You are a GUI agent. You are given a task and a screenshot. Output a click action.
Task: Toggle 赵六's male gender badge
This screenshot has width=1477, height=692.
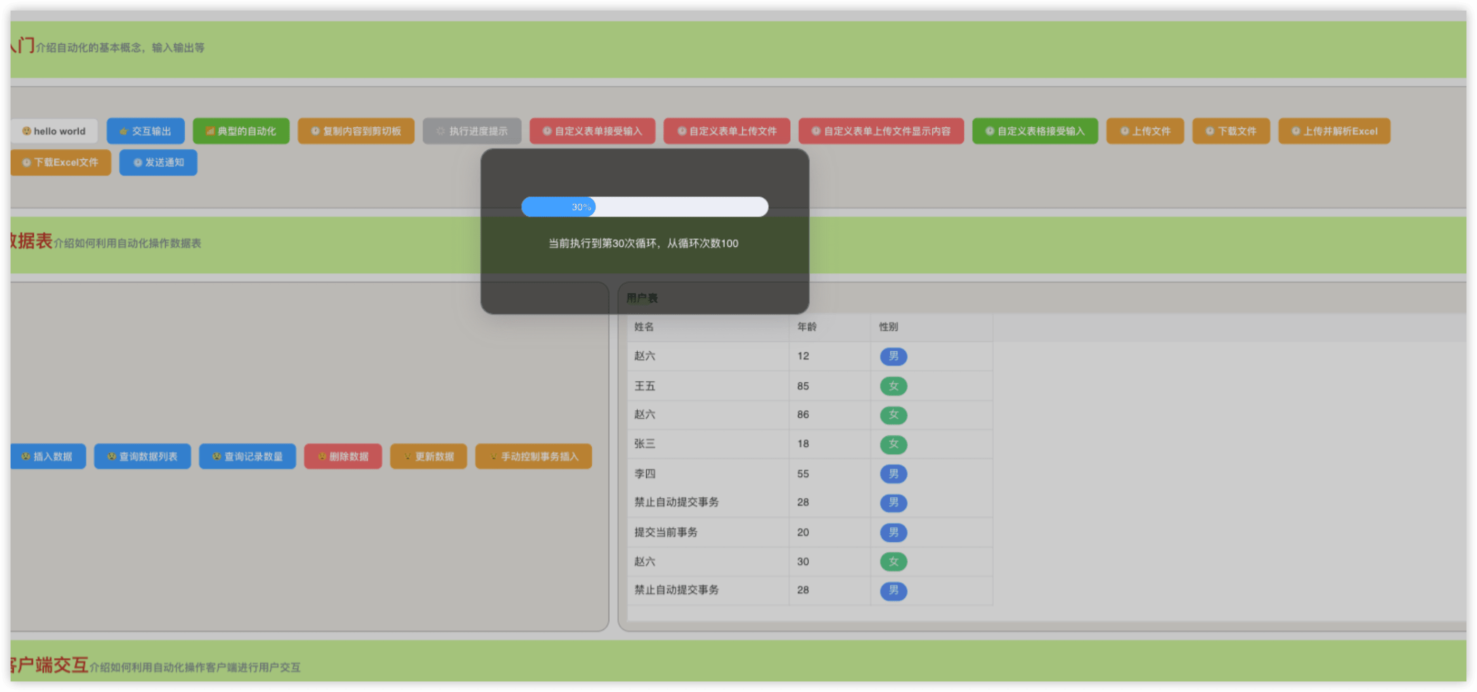(x=893, y=357)
